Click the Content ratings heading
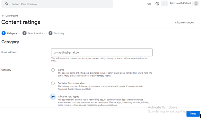The width and height of the screenshot is (202, 119). coord(21,22)
